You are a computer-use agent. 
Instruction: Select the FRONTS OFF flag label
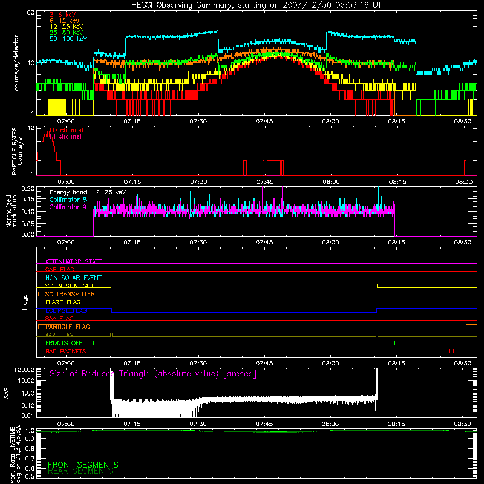pos(64,343)
